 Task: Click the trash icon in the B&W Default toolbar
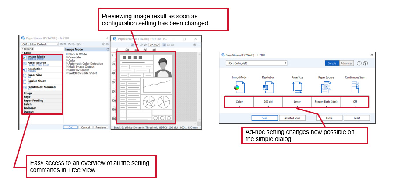(x=65, y=44)
